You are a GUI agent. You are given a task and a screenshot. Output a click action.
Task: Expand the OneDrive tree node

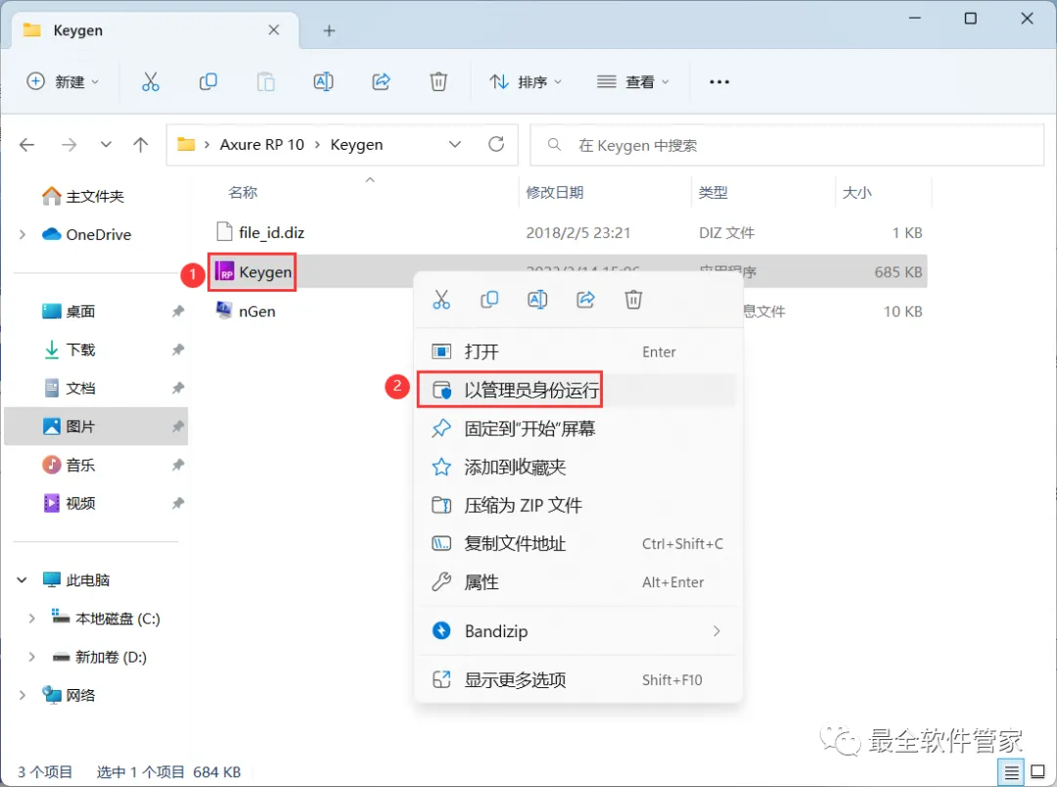[23, 235]
